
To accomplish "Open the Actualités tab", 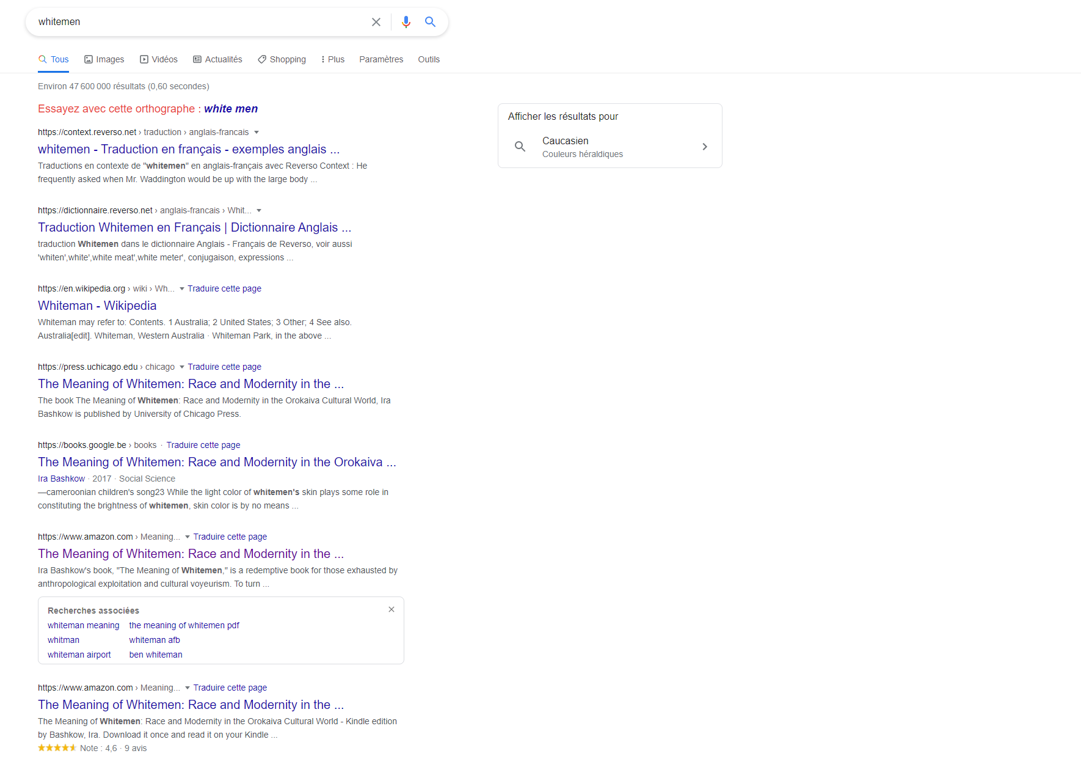I will (217, 59).
